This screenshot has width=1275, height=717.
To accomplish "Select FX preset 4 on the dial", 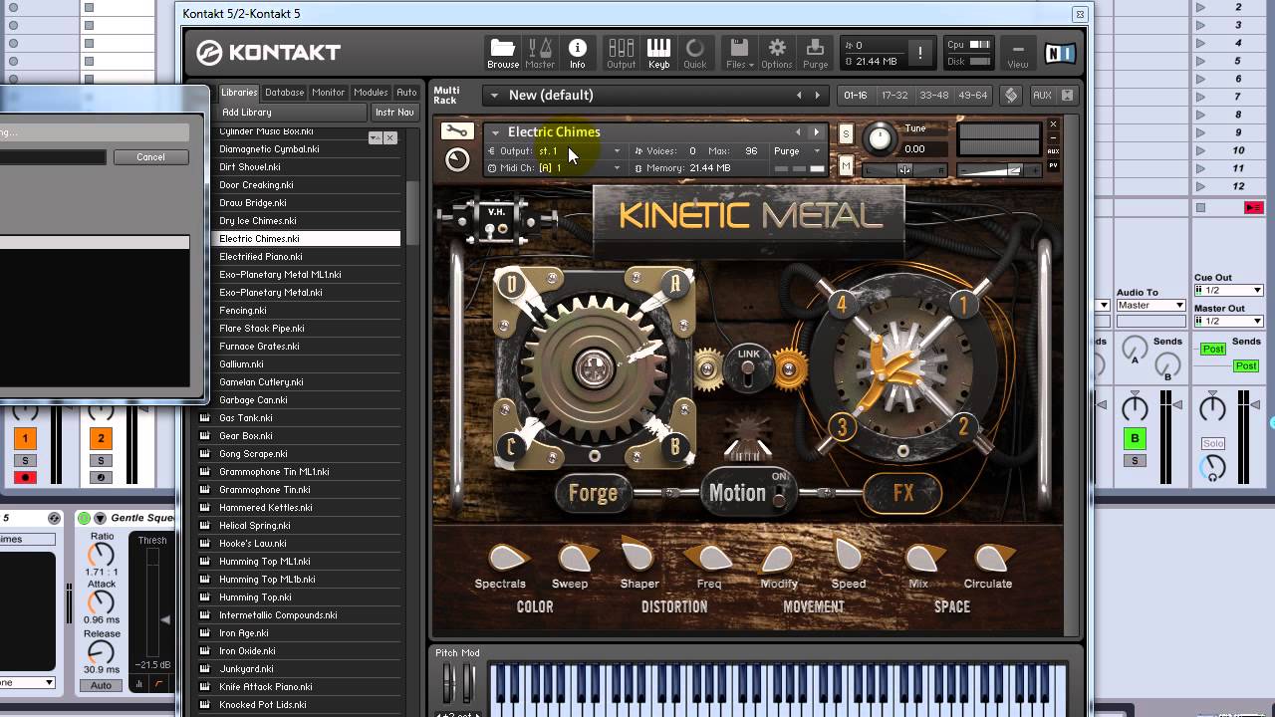I will [x=842, y=304].
